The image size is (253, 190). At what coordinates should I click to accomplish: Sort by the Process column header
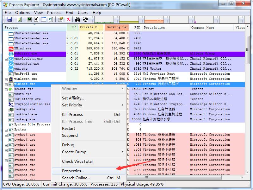coord(34,28)
